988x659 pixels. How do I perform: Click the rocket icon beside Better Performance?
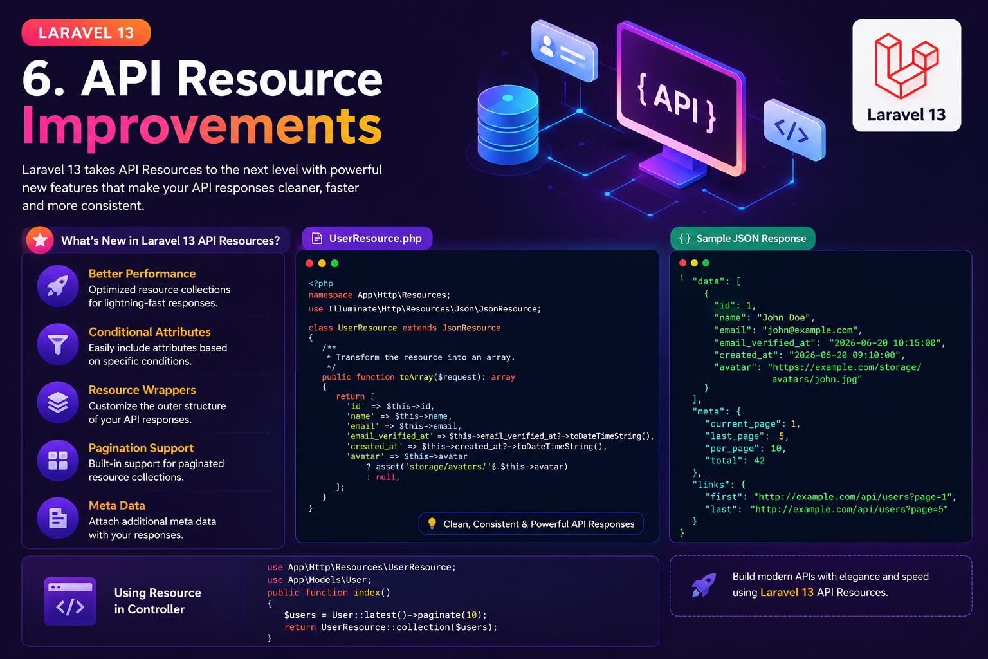[58, 286]
